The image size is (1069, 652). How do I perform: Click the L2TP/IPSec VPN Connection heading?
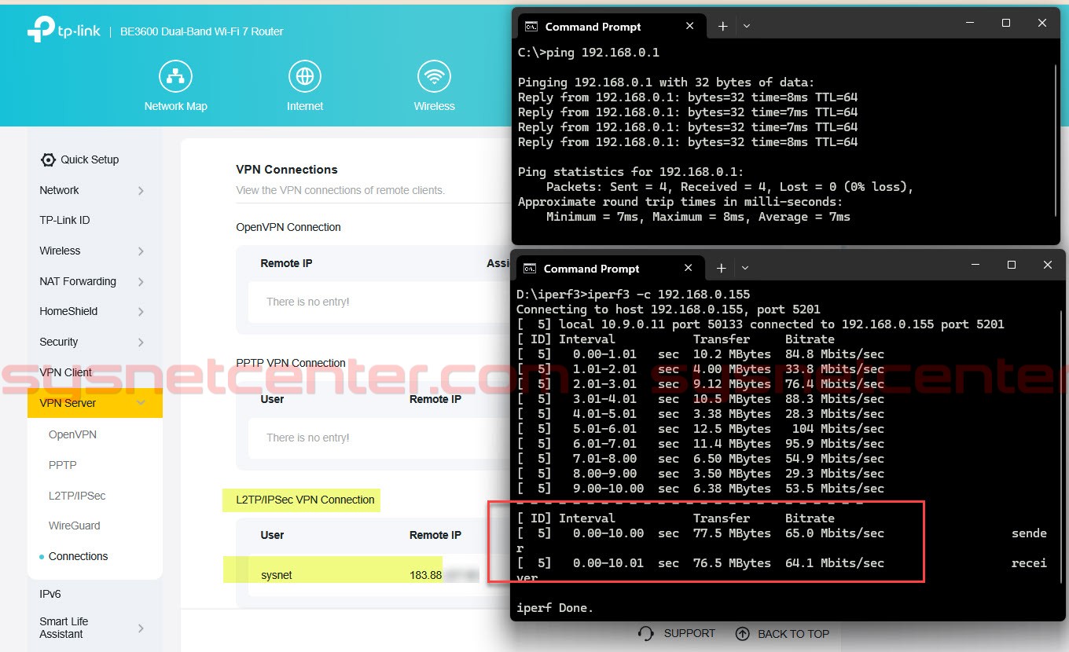click(x=305, y=500)
